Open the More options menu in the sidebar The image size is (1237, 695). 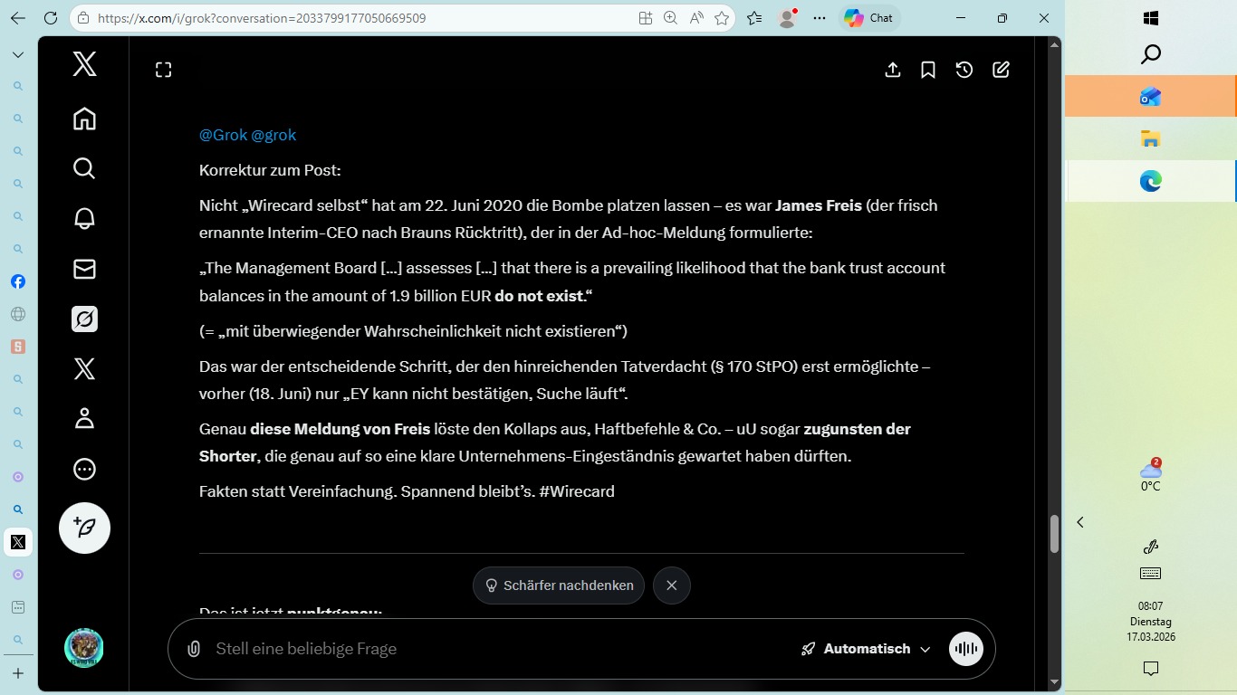point(84,469)
